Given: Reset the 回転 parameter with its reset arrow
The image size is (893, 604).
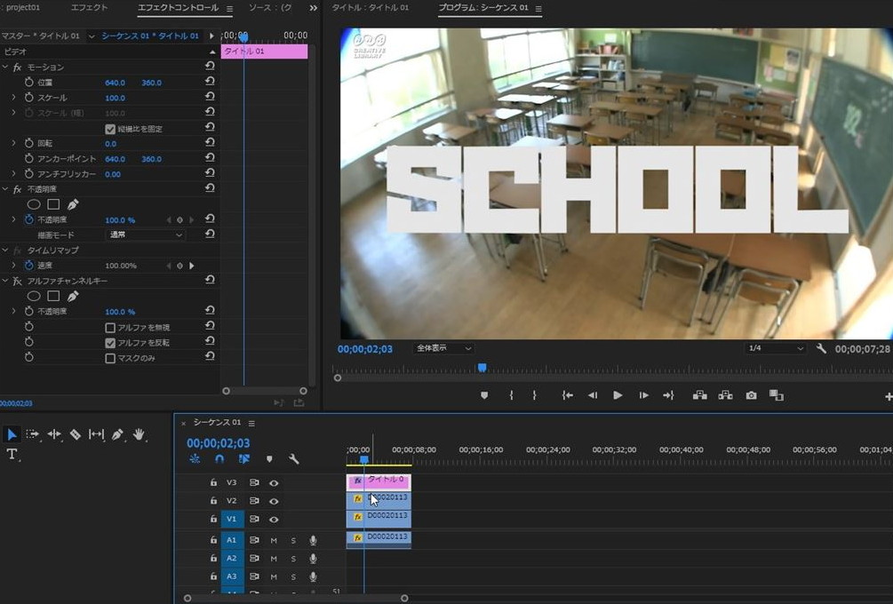Looking at the screenshot, I should coord(210,143).
